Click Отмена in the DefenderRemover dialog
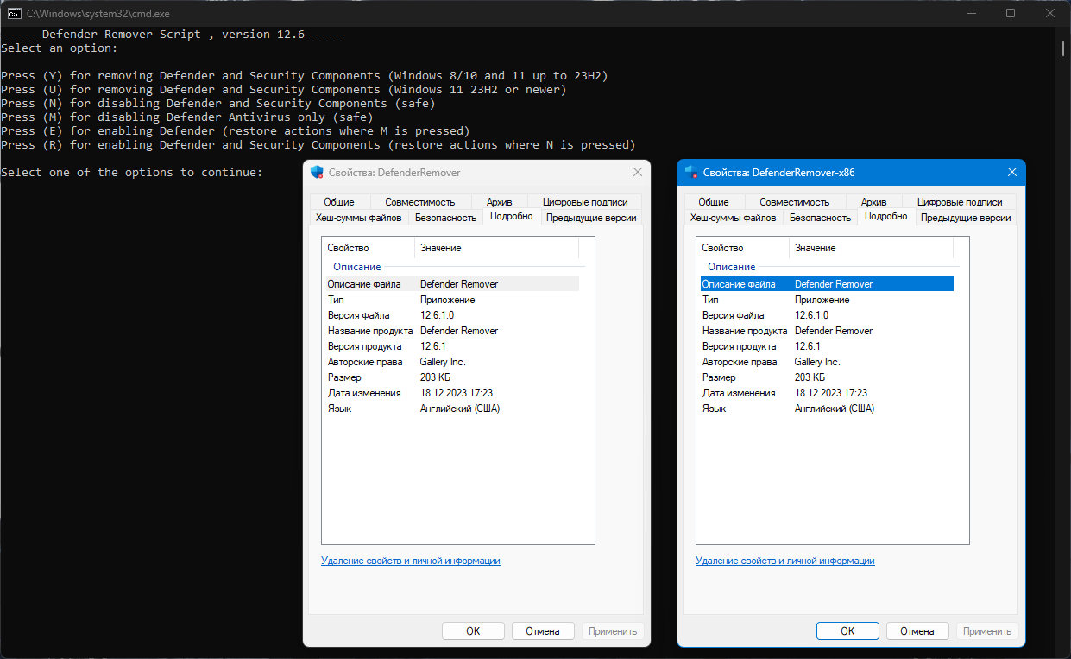The image size is (1071, 659). coord(543,631)
